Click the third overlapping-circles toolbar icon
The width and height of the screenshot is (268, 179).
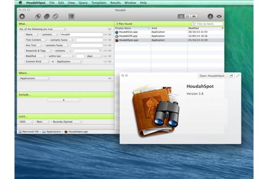pos(55,17)
